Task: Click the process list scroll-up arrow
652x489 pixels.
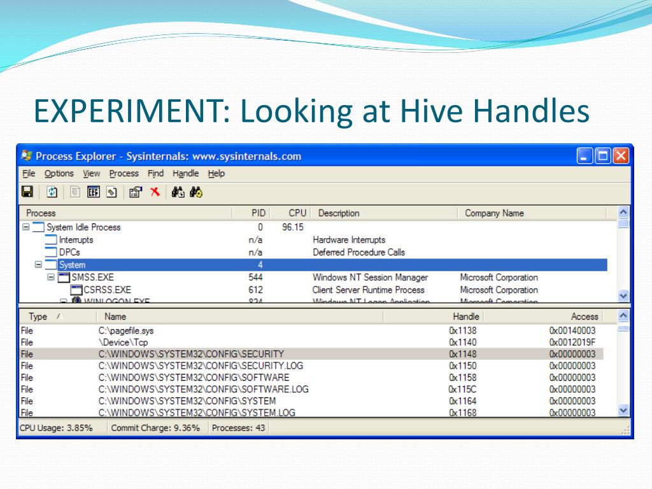Action: (623, 212)
